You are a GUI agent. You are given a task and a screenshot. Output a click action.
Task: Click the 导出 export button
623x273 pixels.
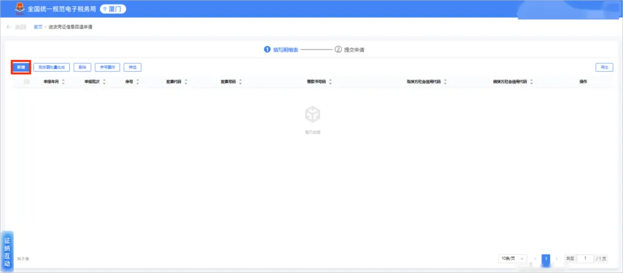605,68
